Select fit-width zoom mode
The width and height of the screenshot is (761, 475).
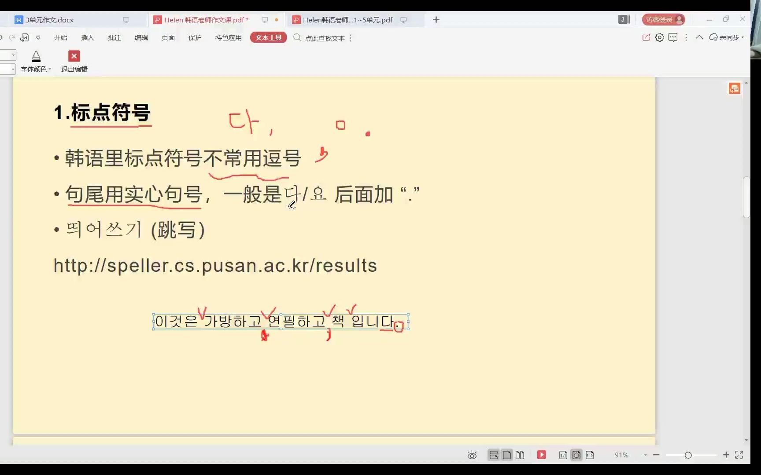pos(590,455)
